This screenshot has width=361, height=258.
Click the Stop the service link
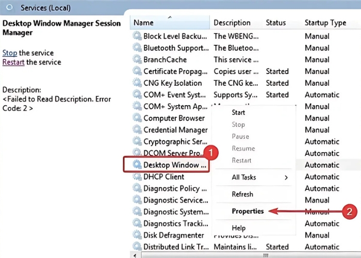click(10, 53)
